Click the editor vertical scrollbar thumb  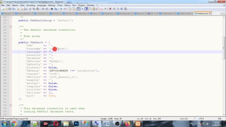tap(224, 48)
